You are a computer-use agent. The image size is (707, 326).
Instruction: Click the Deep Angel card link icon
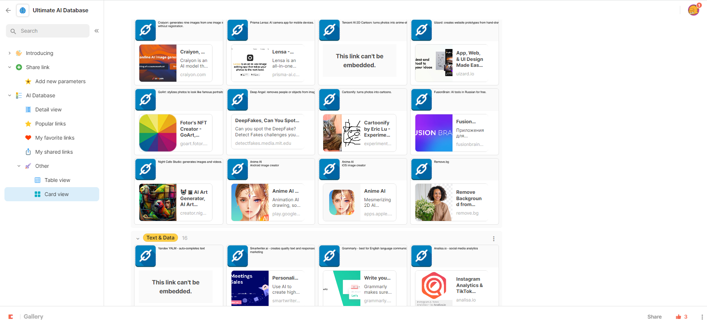coord(238,100)
